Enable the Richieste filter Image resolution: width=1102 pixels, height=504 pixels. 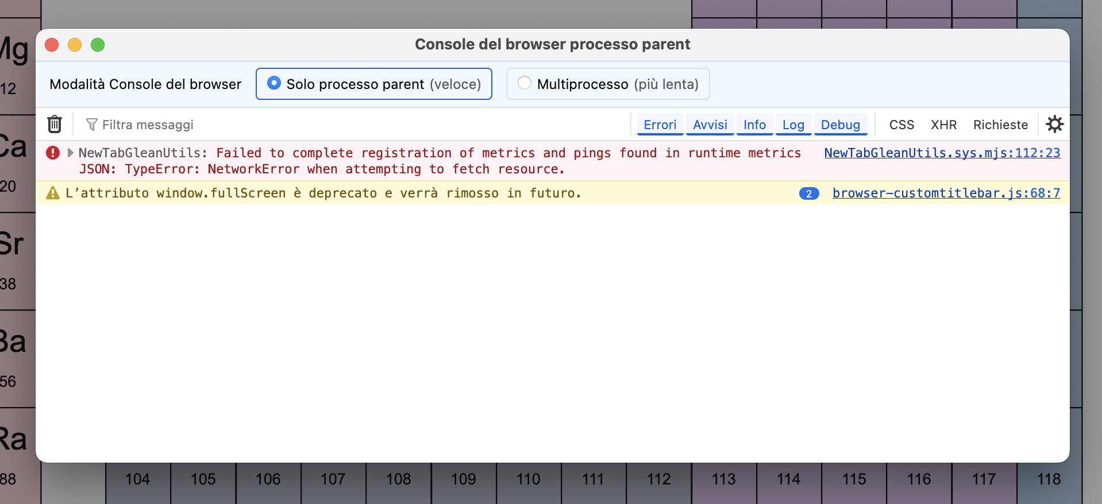click(1000, 125)
